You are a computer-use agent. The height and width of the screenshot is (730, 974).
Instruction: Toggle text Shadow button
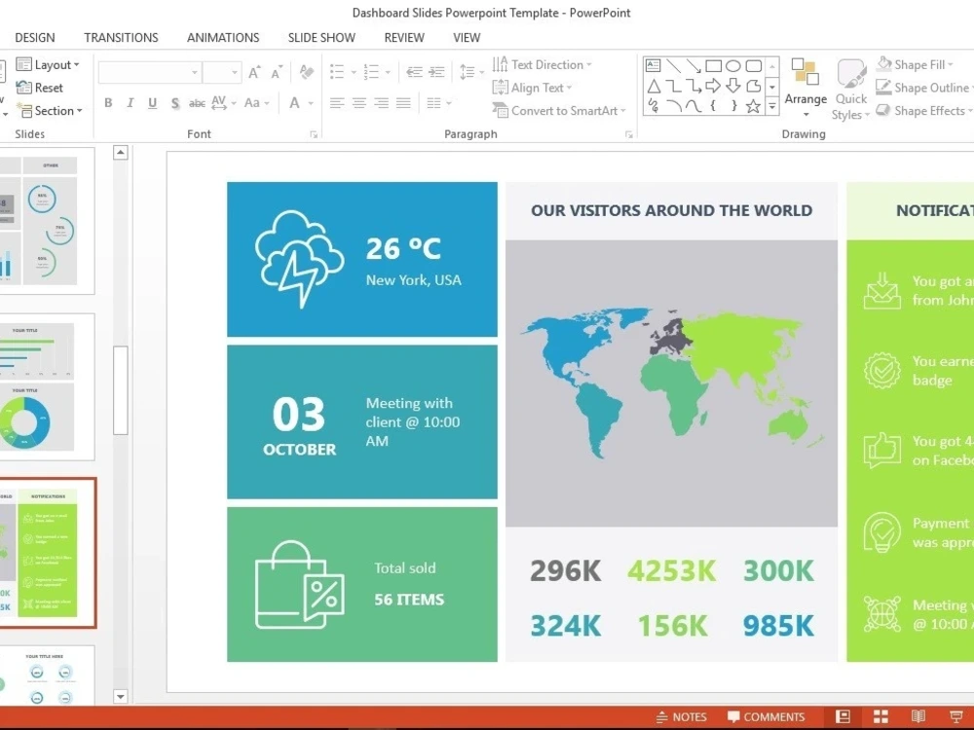(x=175, y=103)
